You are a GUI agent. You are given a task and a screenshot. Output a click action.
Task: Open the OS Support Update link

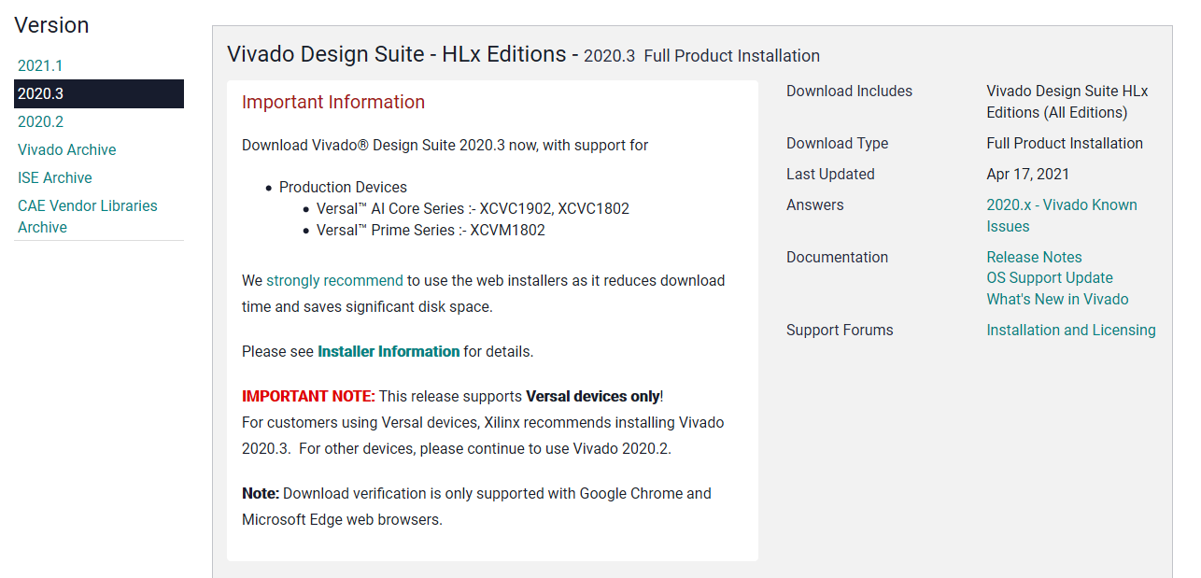1050,277
